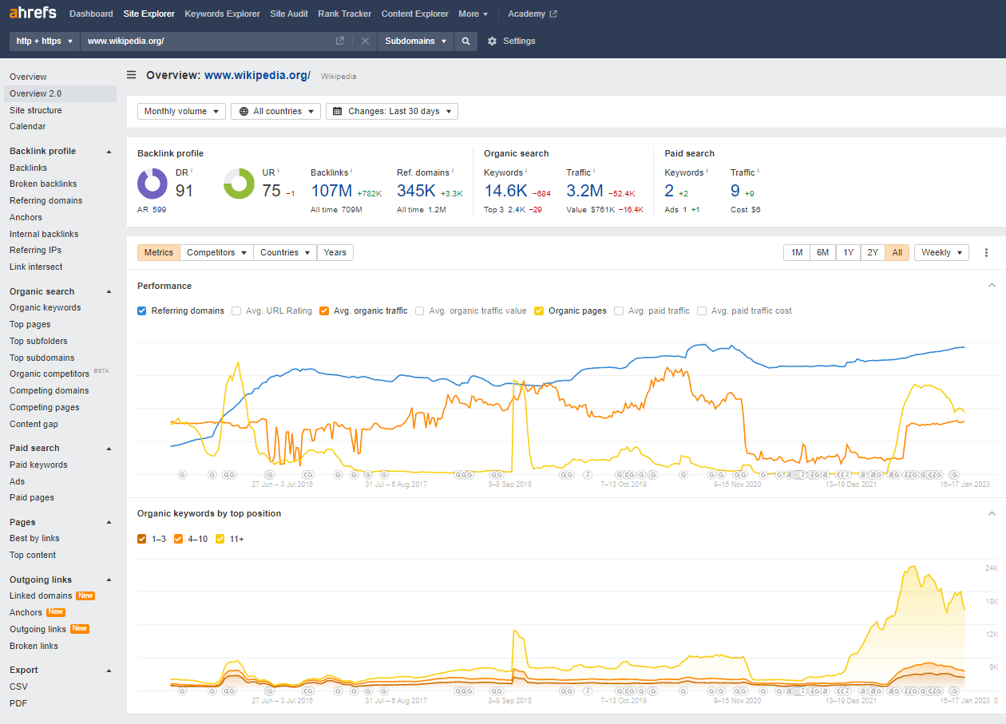Screen dimensions: 1006x724
Task: Enable Avg. URL Rating checkbox
Action: 236,311
